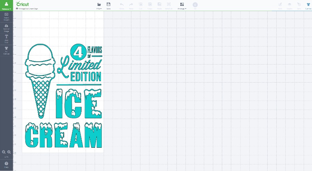Select the number 4 circle graphic
Image resolution: width=312 pixels, height=171 pixels.
(78, 52)
